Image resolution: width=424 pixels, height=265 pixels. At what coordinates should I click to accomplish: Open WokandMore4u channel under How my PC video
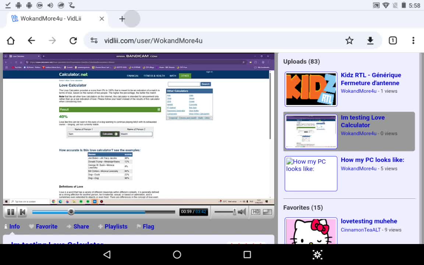[x=358, y=169]
